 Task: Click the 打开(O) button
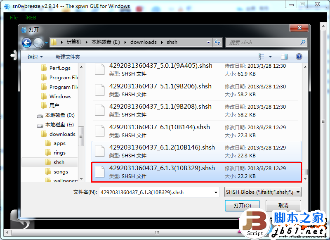(x=242, y=205)
